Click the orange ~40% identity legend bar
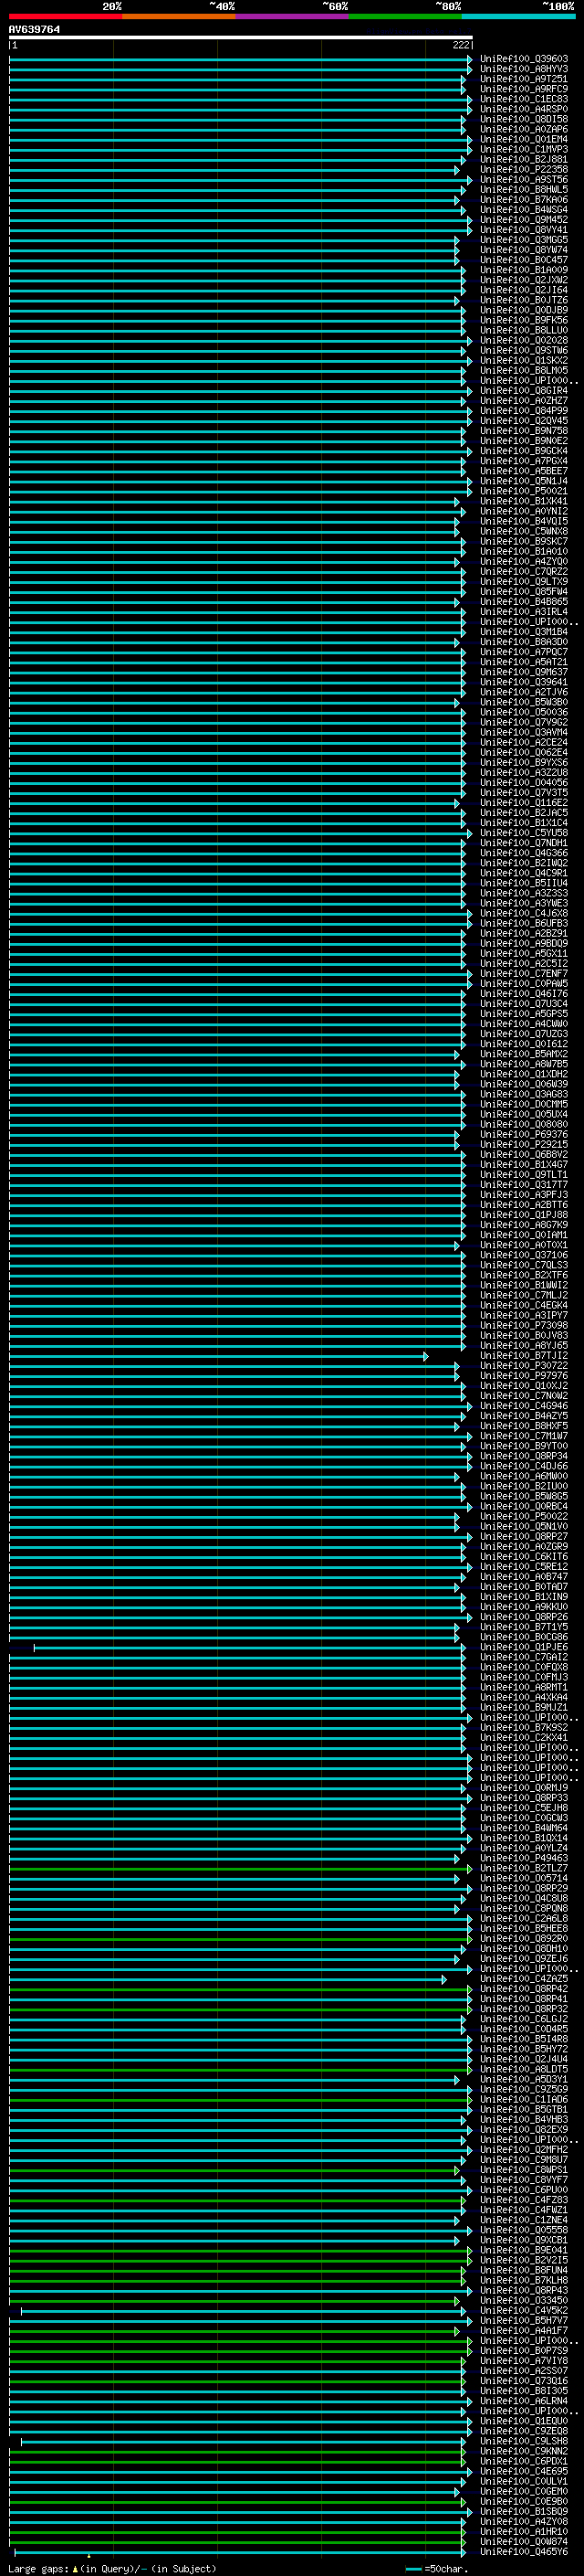584x2576 pixels. (179, 16)
